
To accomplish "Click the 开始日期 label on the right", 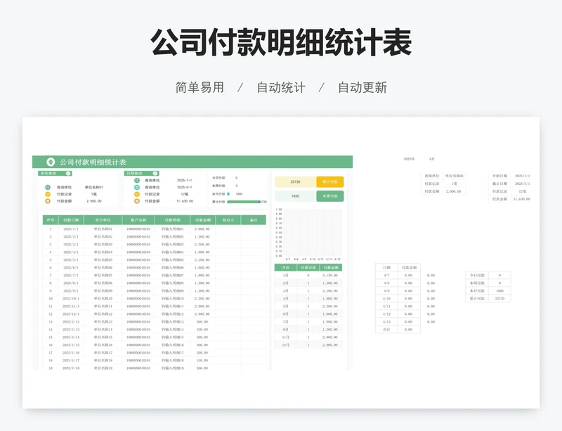I will pyautogui.click(x=499, y=176).
